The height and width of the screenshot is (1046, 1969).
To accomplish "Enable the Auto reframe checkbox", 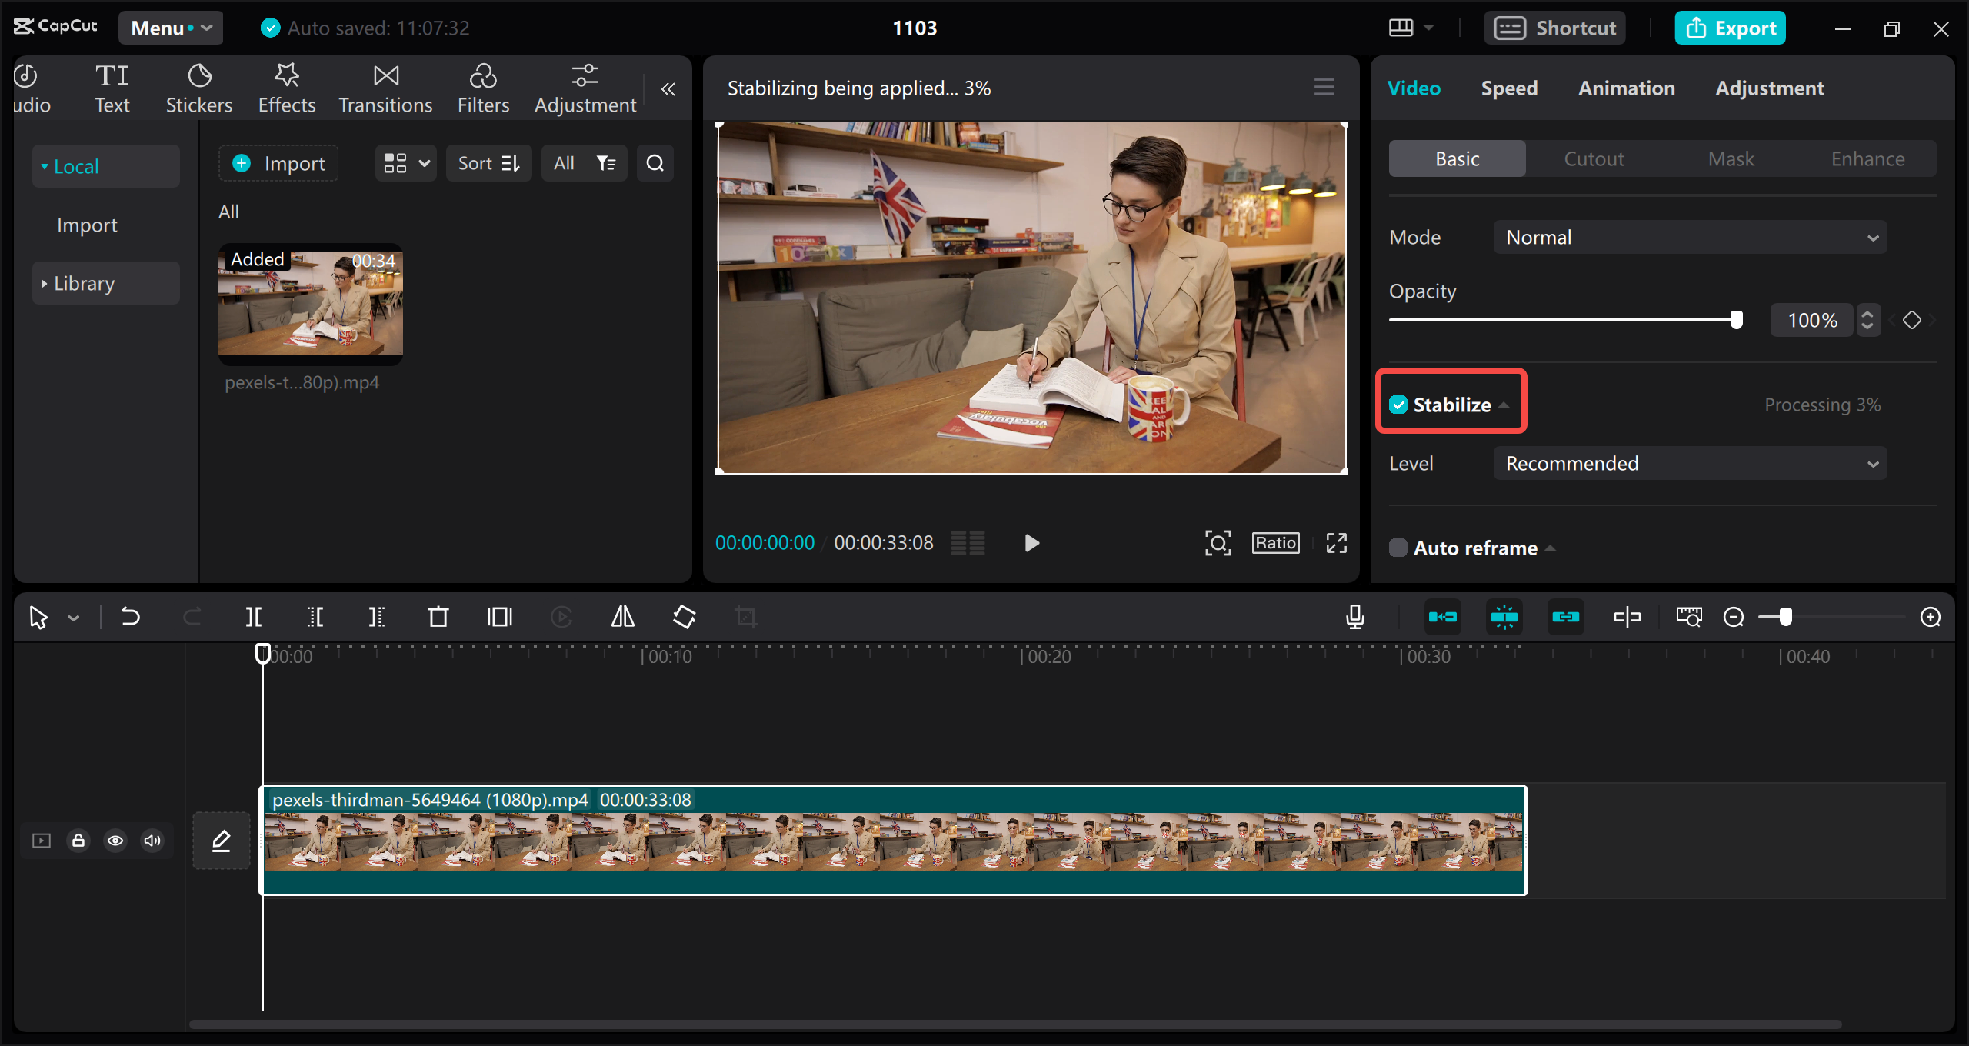I will [x=1398, y=548].
